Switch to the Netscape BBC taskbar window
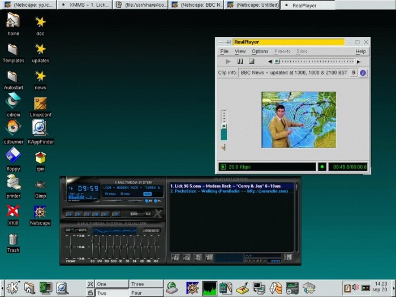The height and width of the screenshot is (297, 396). 196,5
